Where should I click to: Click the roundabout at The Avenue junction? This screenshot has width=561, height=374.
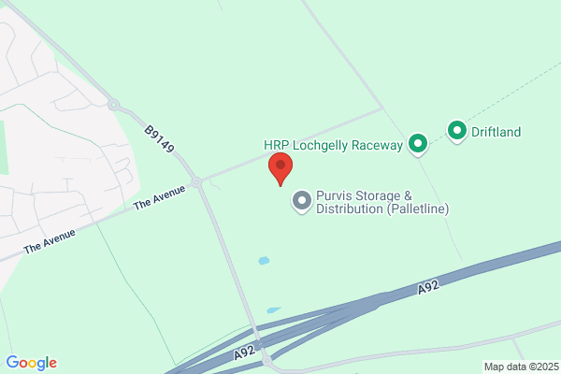[x=196, y=182]
